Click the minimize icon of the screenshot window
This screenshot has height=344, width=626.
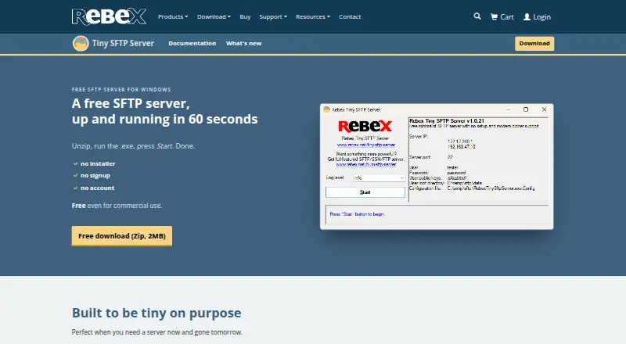click(508, 109)
